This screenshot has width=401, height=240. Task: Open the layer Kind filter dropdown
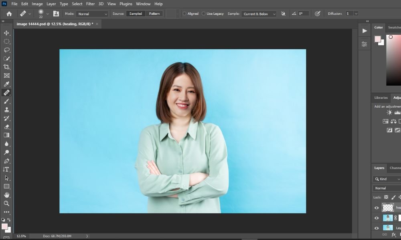pos(387,179)
